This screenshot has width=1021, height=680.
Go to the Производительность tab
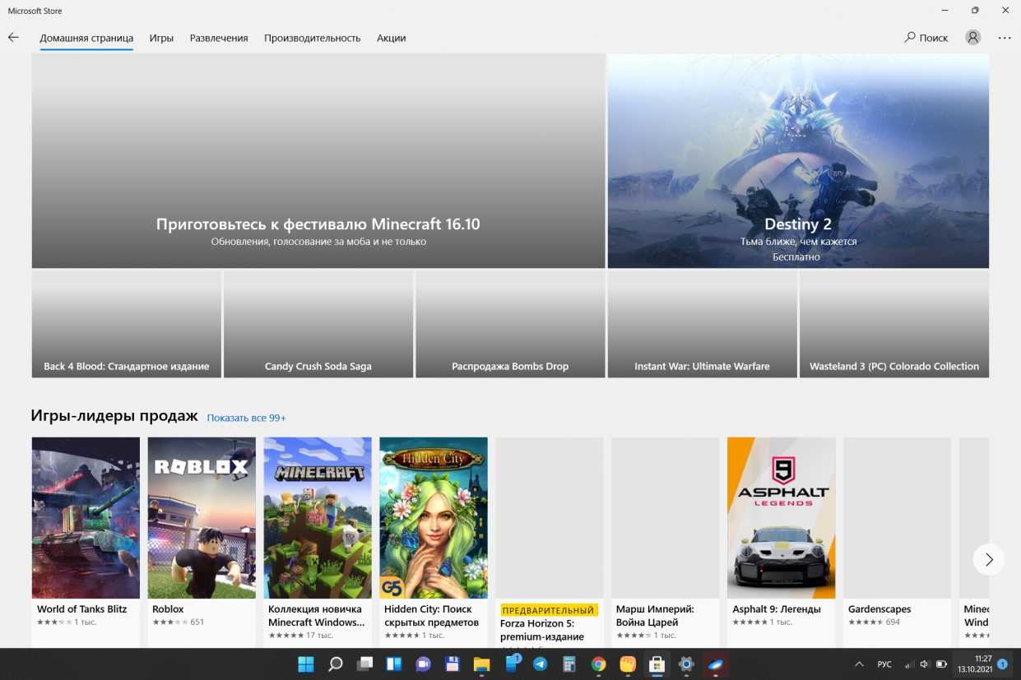(x=312, y=38)
